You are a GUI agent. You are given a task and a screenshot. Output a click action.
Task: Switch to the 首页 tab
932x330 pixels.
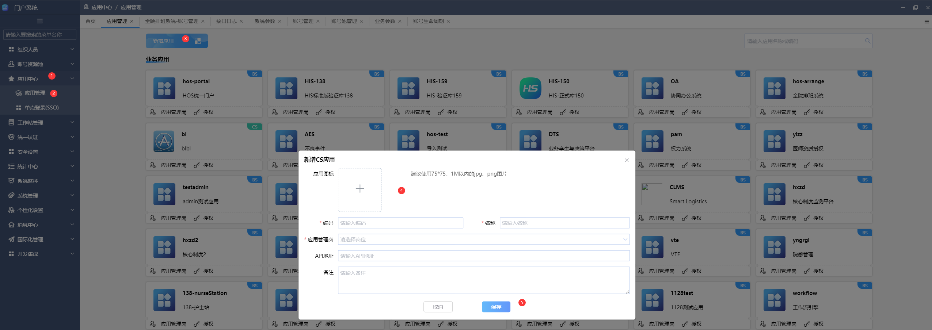coord(91,21)
